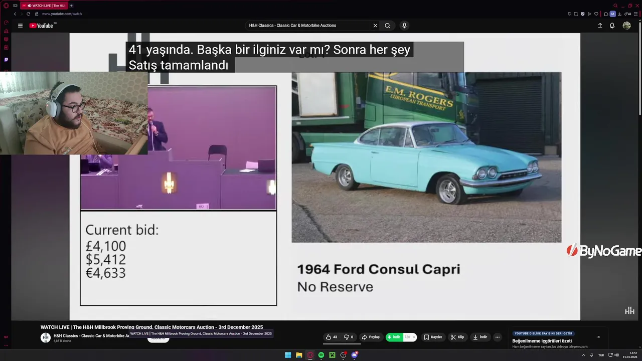Open Opera GX from taskbar

coord(310,355)
